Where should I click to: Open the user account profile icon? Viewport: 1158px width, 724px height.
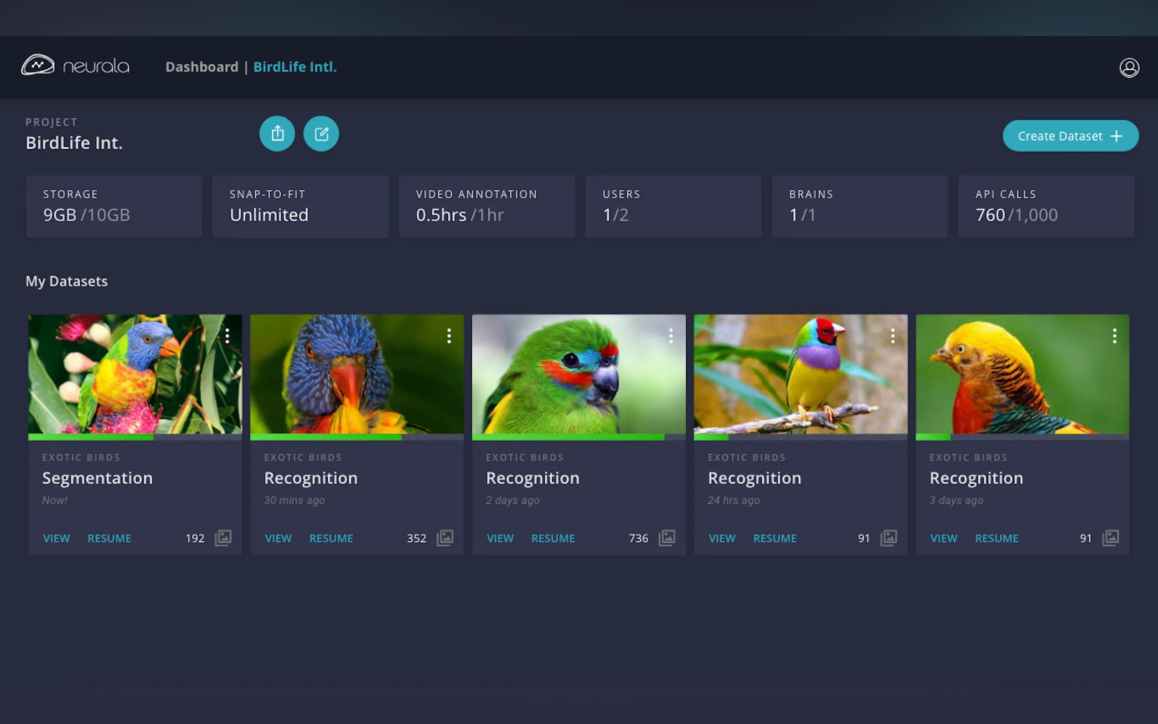tap(1129, 67)
